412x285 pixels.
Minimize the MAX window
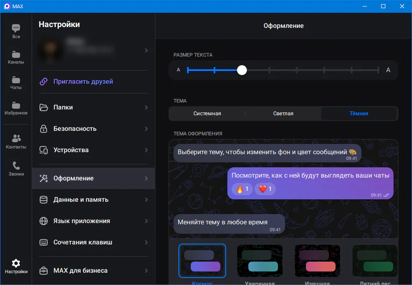[x=364, y=6]
